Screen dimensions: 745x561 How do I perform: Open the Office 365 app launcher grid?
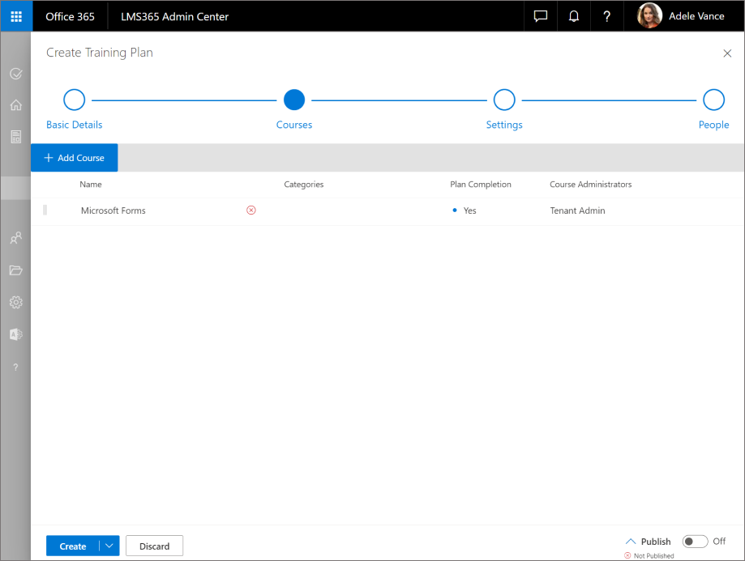(x=15, y=16)
